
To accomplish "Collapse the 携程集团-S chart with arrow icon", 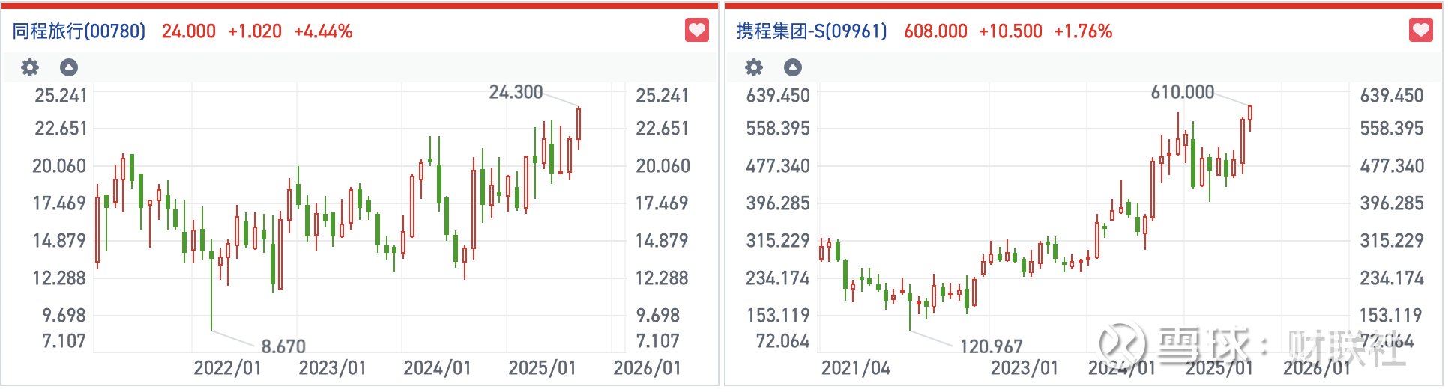I will (793, 68).
